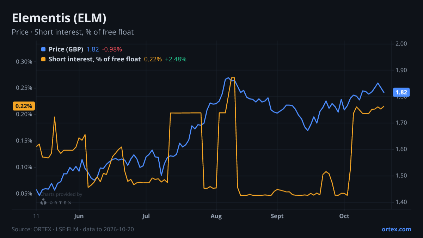Image resolution: width=423 pixels, height=238 pixels.
Task: Click the subtitle Price · Short interest, % of free float
Action: (73, 32)
